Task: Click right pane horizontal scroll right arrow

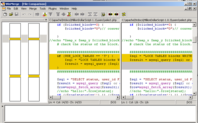Action: point(191,97)
